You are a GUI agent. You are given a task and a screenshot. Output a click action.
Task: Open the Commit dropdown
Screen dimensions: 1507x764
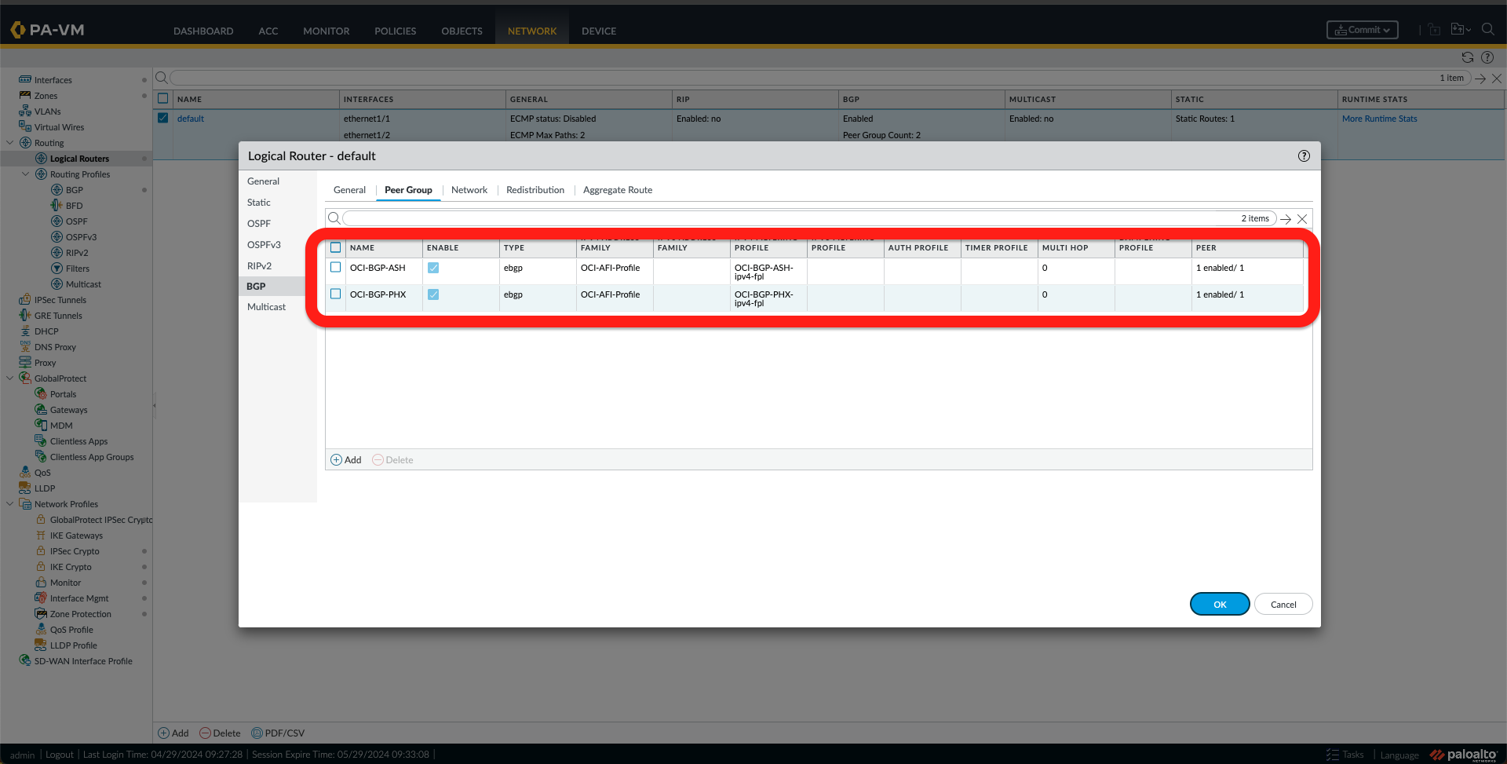1362,30
